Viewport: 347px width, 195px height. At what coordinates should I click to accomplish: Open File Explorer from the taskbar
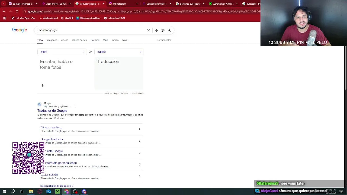(31, 191)
